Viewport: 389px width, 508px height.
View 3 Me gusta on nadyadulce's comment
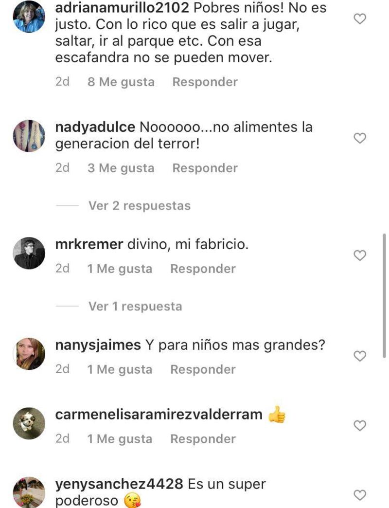[121, 168]
